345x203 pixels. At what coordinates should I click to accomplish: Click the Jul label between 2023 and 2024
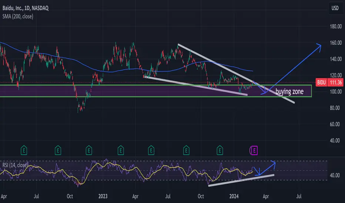tap(168, 196)
